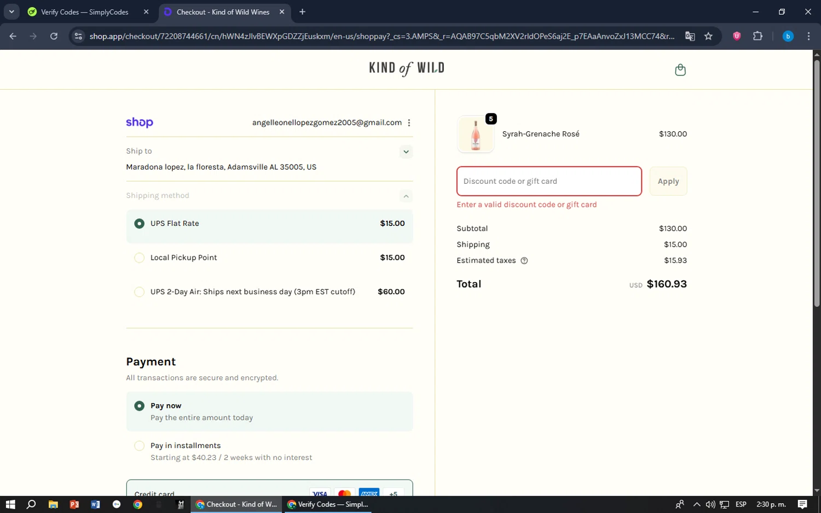Open the network icon in system tray
This screenshot has height=513, width=821.
click(x=724, y=504)
